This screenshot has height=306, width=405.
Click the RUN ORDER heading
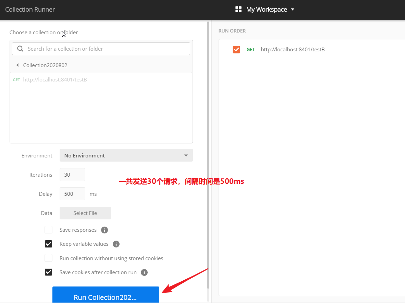tap(232, 31)
